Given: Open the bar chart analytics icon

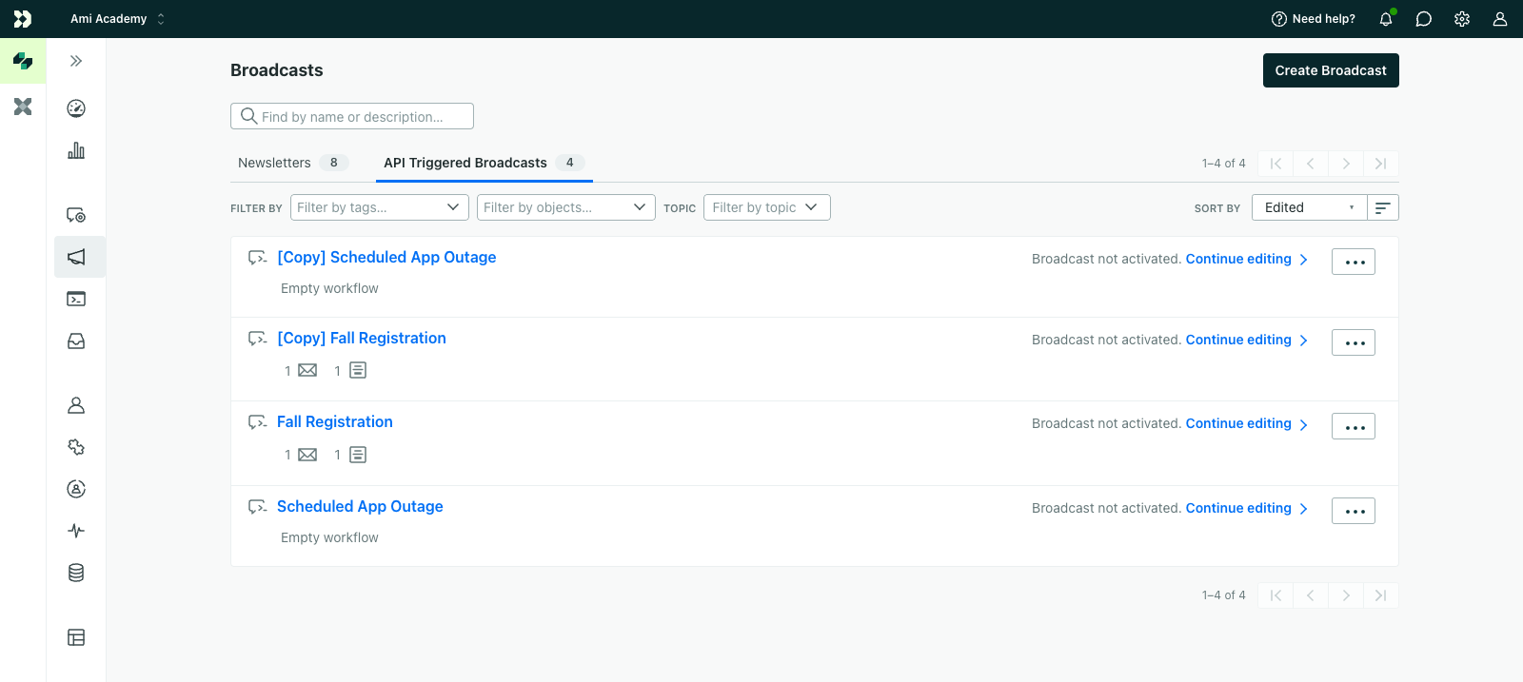Looking at the screenshot, I should [76, 150].
